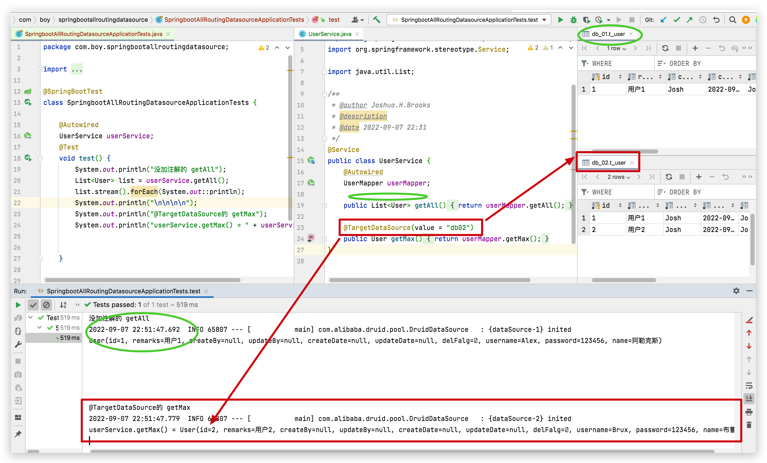Collapse the Test node in results tree

tap(30, 318)
